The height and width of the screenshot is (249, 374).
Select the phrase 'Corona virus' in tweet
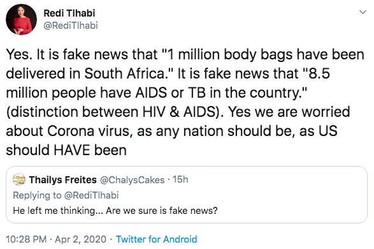tap(89, 131)
